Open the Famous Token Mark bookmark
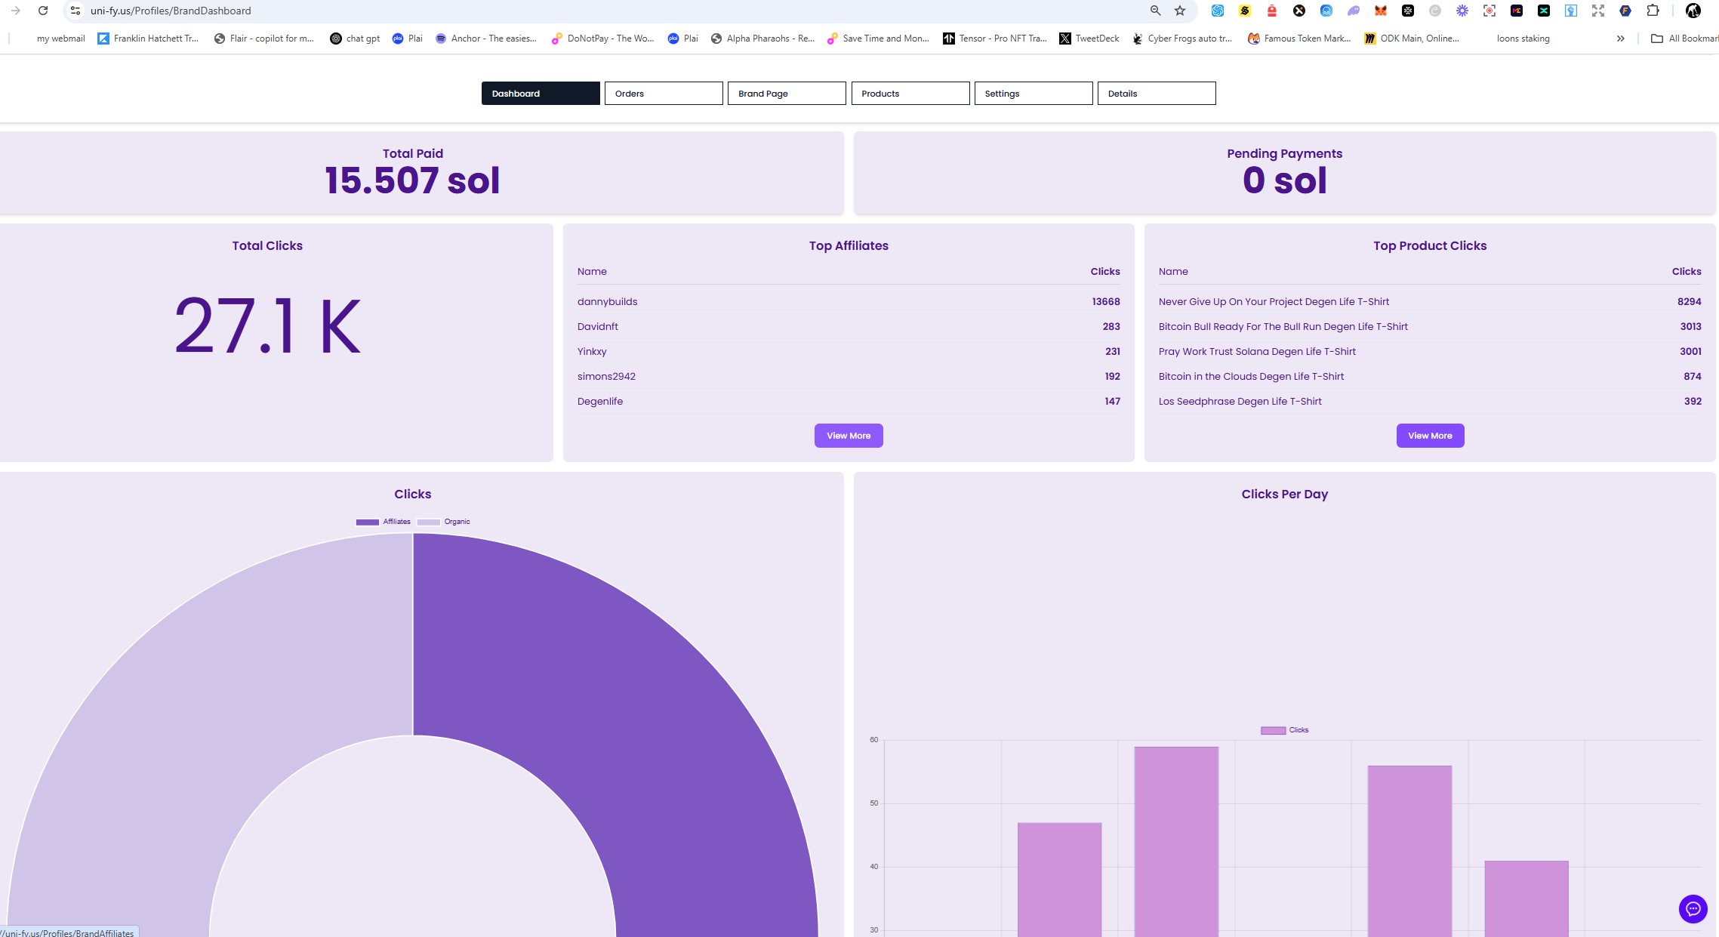 coord(1299,39)
